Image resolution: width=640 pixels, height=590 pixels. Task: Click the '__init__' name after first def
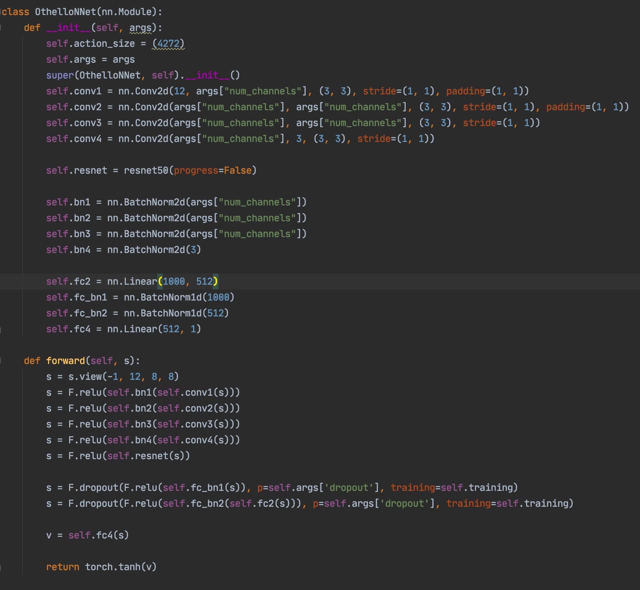[68, 28]
